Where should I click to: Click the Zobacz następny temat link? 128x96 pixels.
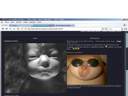112,31
